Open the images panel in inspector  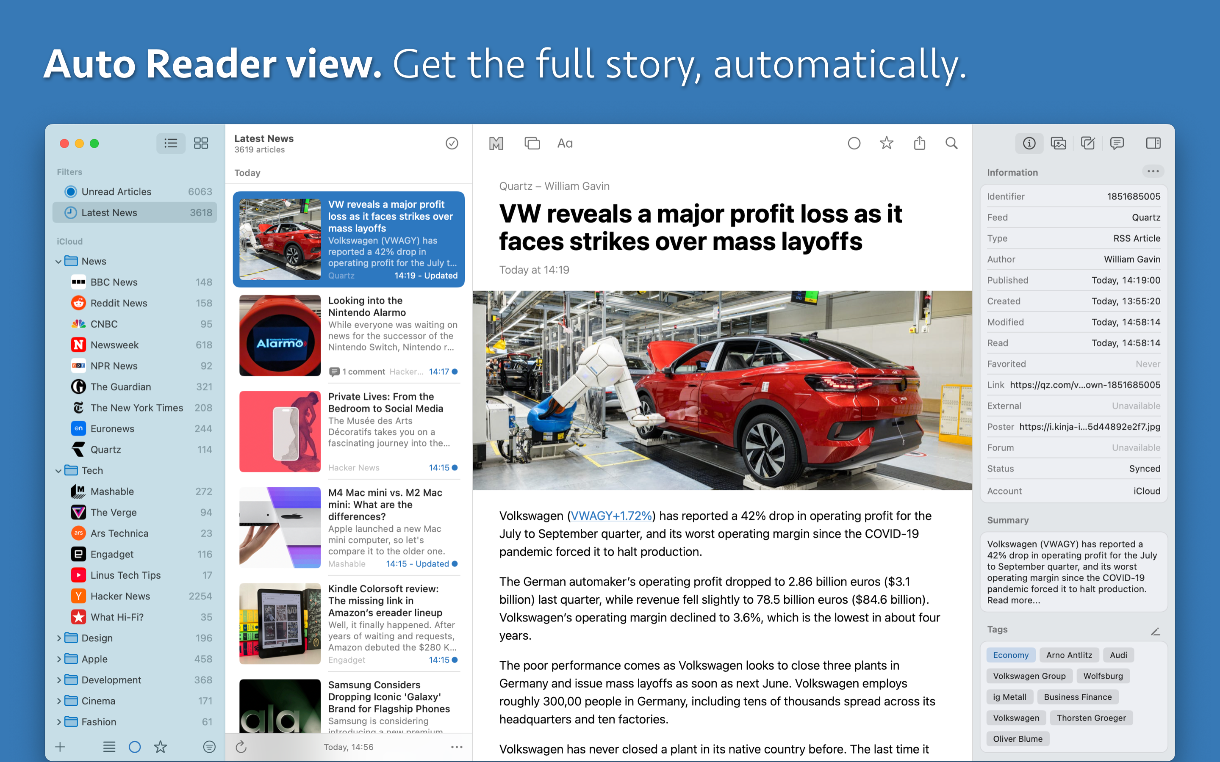(1058, 144)
